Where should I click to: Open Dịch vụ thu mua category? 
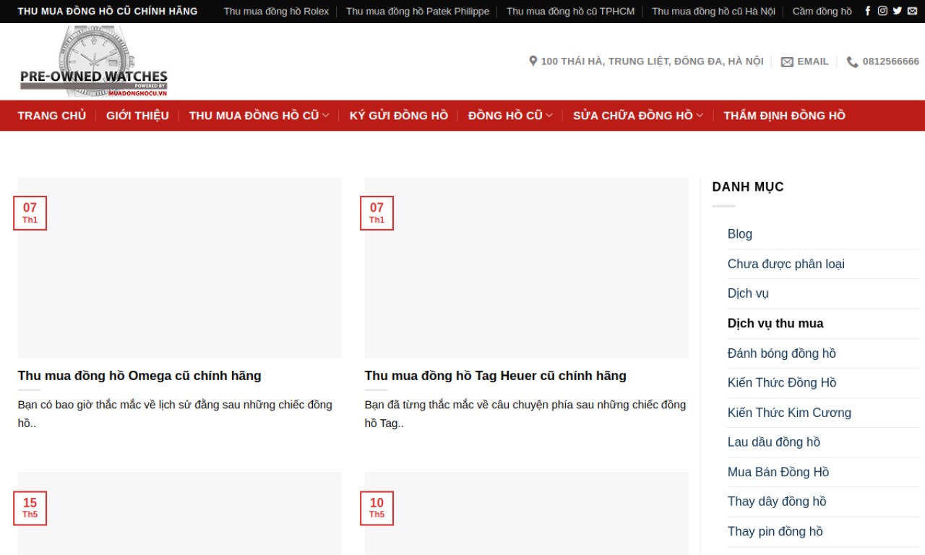(x=775, y=323)
